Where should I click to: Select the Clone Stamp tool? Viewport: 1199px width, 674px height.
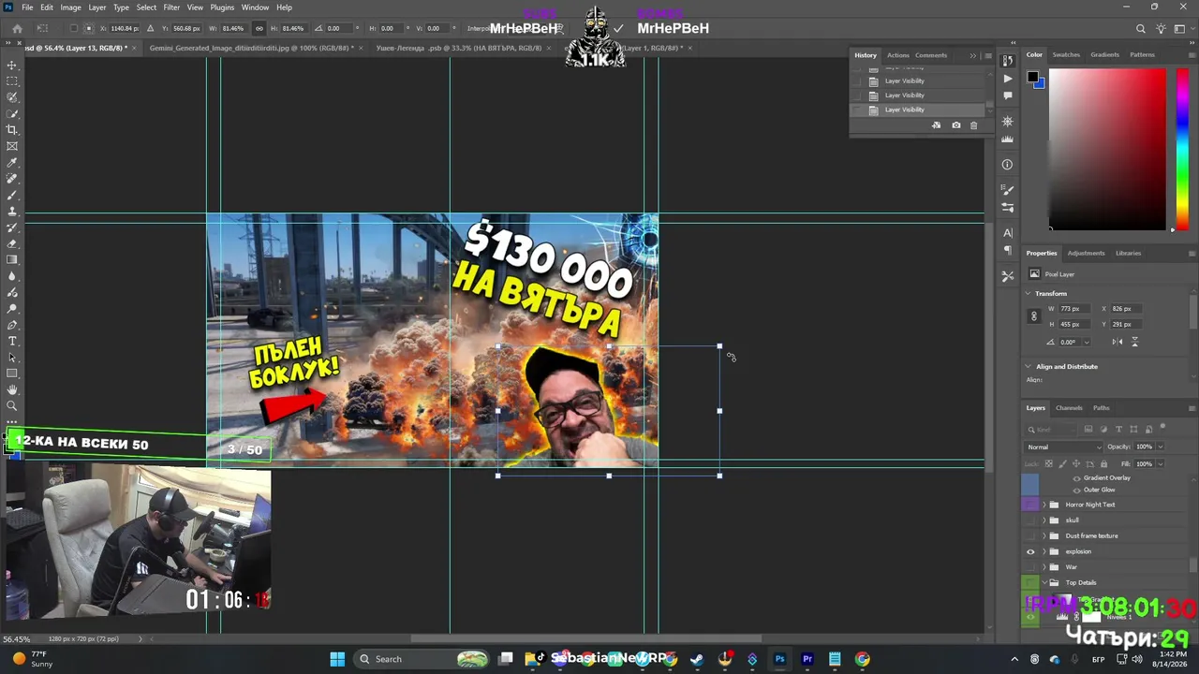pyautogui.click(x=12, y=211)
